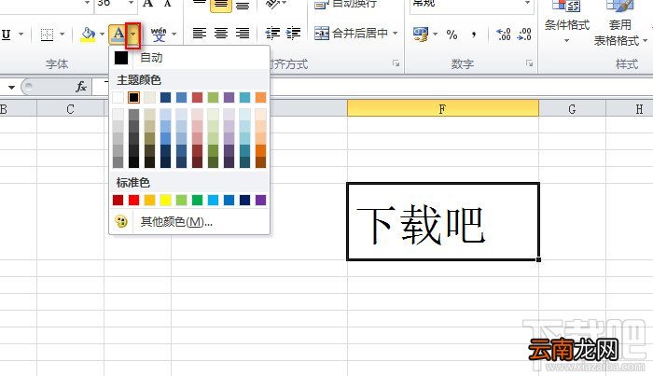
Task: Select standard yellow color swatch
Action: (165, 201)
